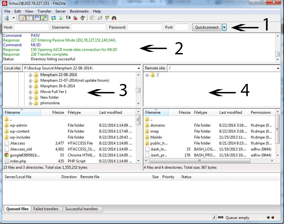Sort local files by Last modified column
284x224 pixels.
[116, 112]
